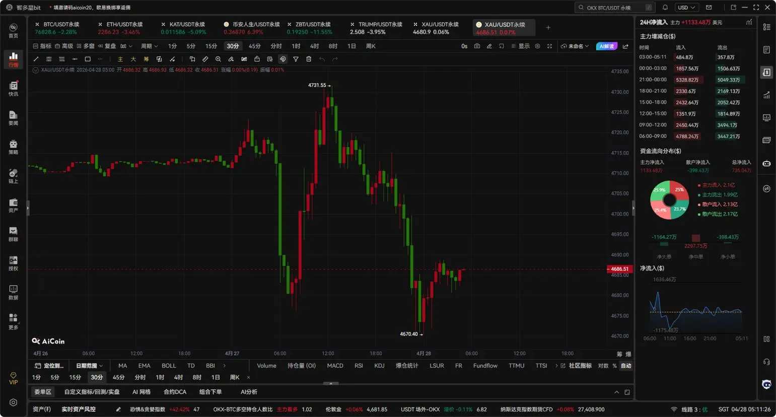Click the headset support icon in right sidebar
776x417 pixels.
tap(766, 362)
